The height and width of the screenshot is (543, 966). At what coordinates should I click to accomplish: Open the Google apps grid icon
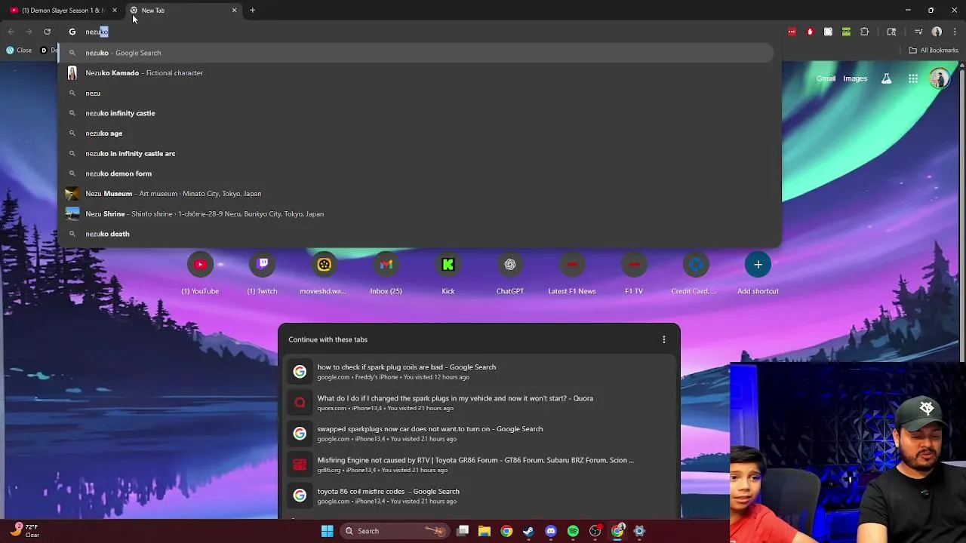(x=913, y=78)
